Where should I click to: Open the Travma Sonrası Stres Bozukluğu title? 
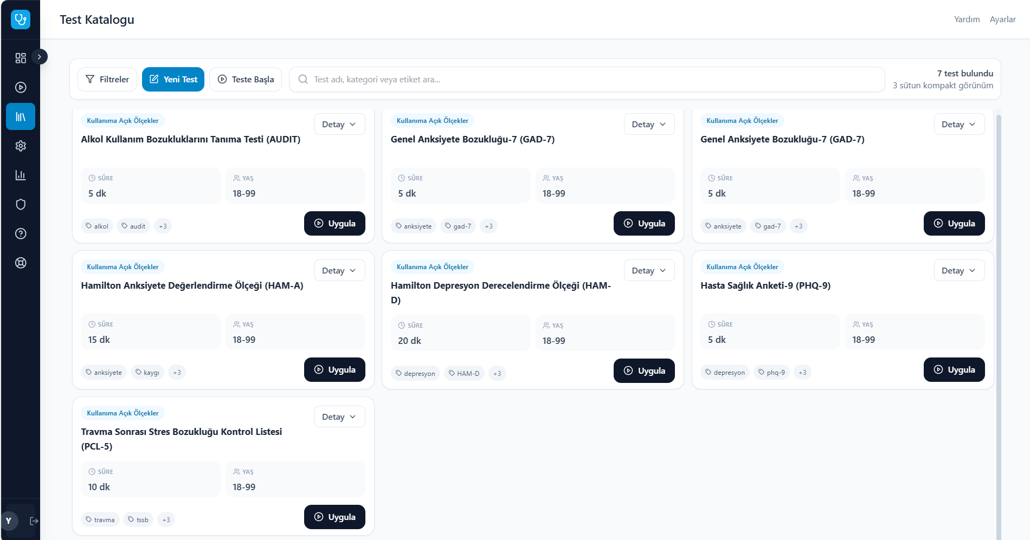point(182,439)
